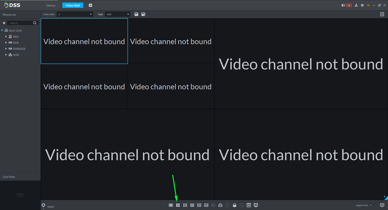Click the save task floppy icon

pyautogui.click(x=136, y=15)
